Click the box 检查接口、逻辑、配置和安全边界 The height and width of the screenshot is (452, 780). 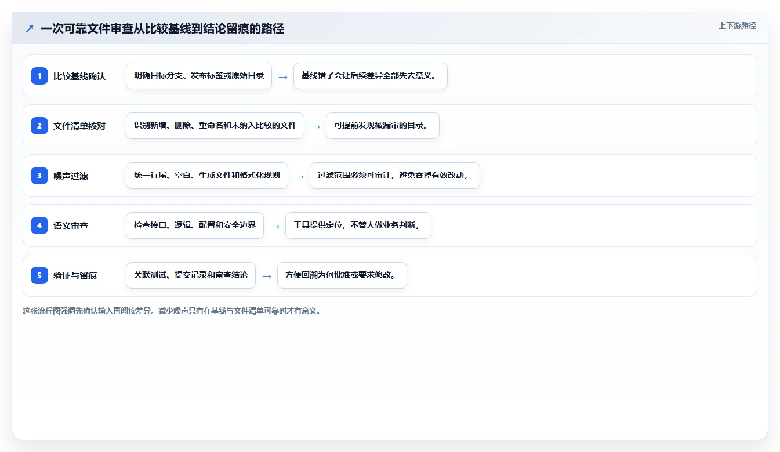195,225
